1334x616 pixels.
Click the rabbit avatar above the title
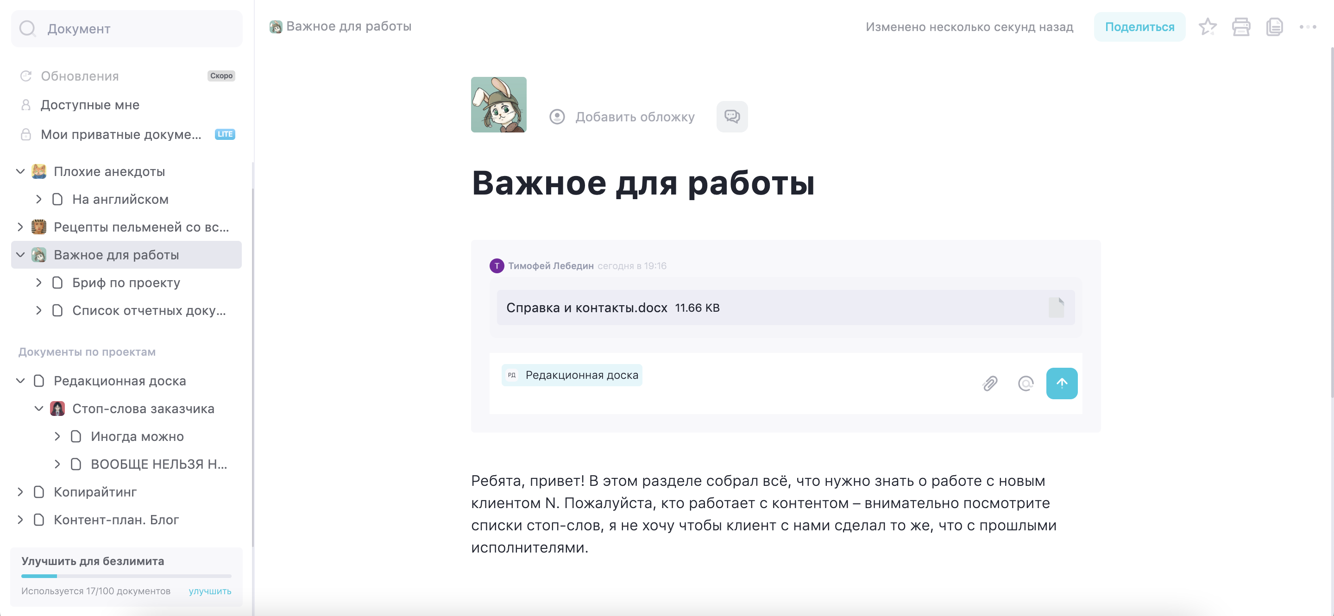(499, 104)
